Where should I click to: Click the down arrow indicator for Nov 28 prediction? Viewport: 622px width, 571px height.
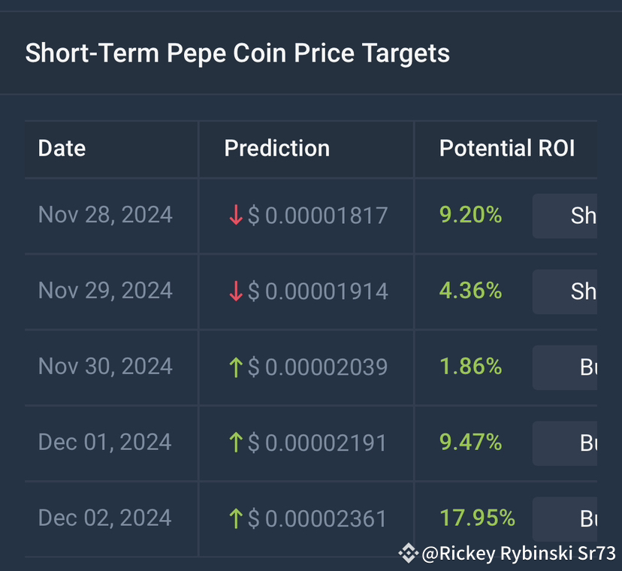235,216
